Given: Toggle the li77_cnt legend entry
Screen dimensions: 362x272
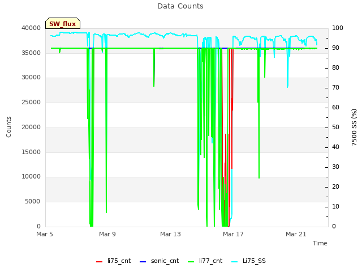Looking at the screenshot, I should [205, 261].
